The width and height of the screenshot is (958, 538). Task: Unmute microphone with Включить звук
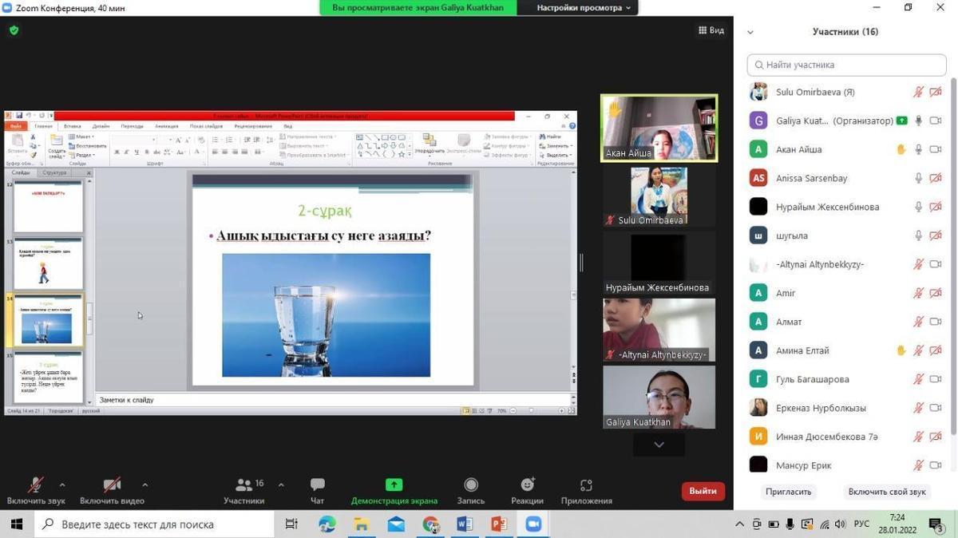point(36,485)
